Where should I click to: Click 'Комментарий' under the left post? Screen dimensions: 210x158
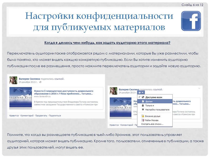pos(27,116)
